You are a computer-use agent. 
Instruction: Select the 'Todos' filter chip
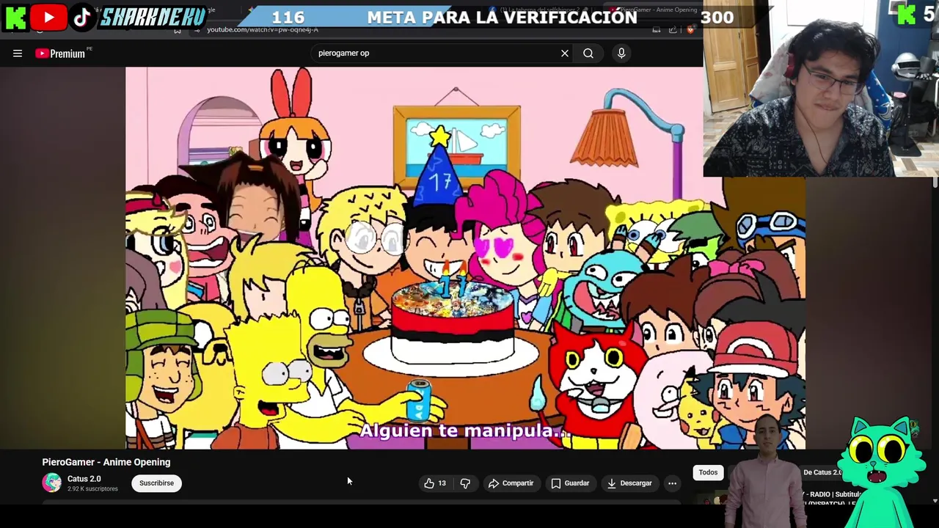click(x=708, y=472)
